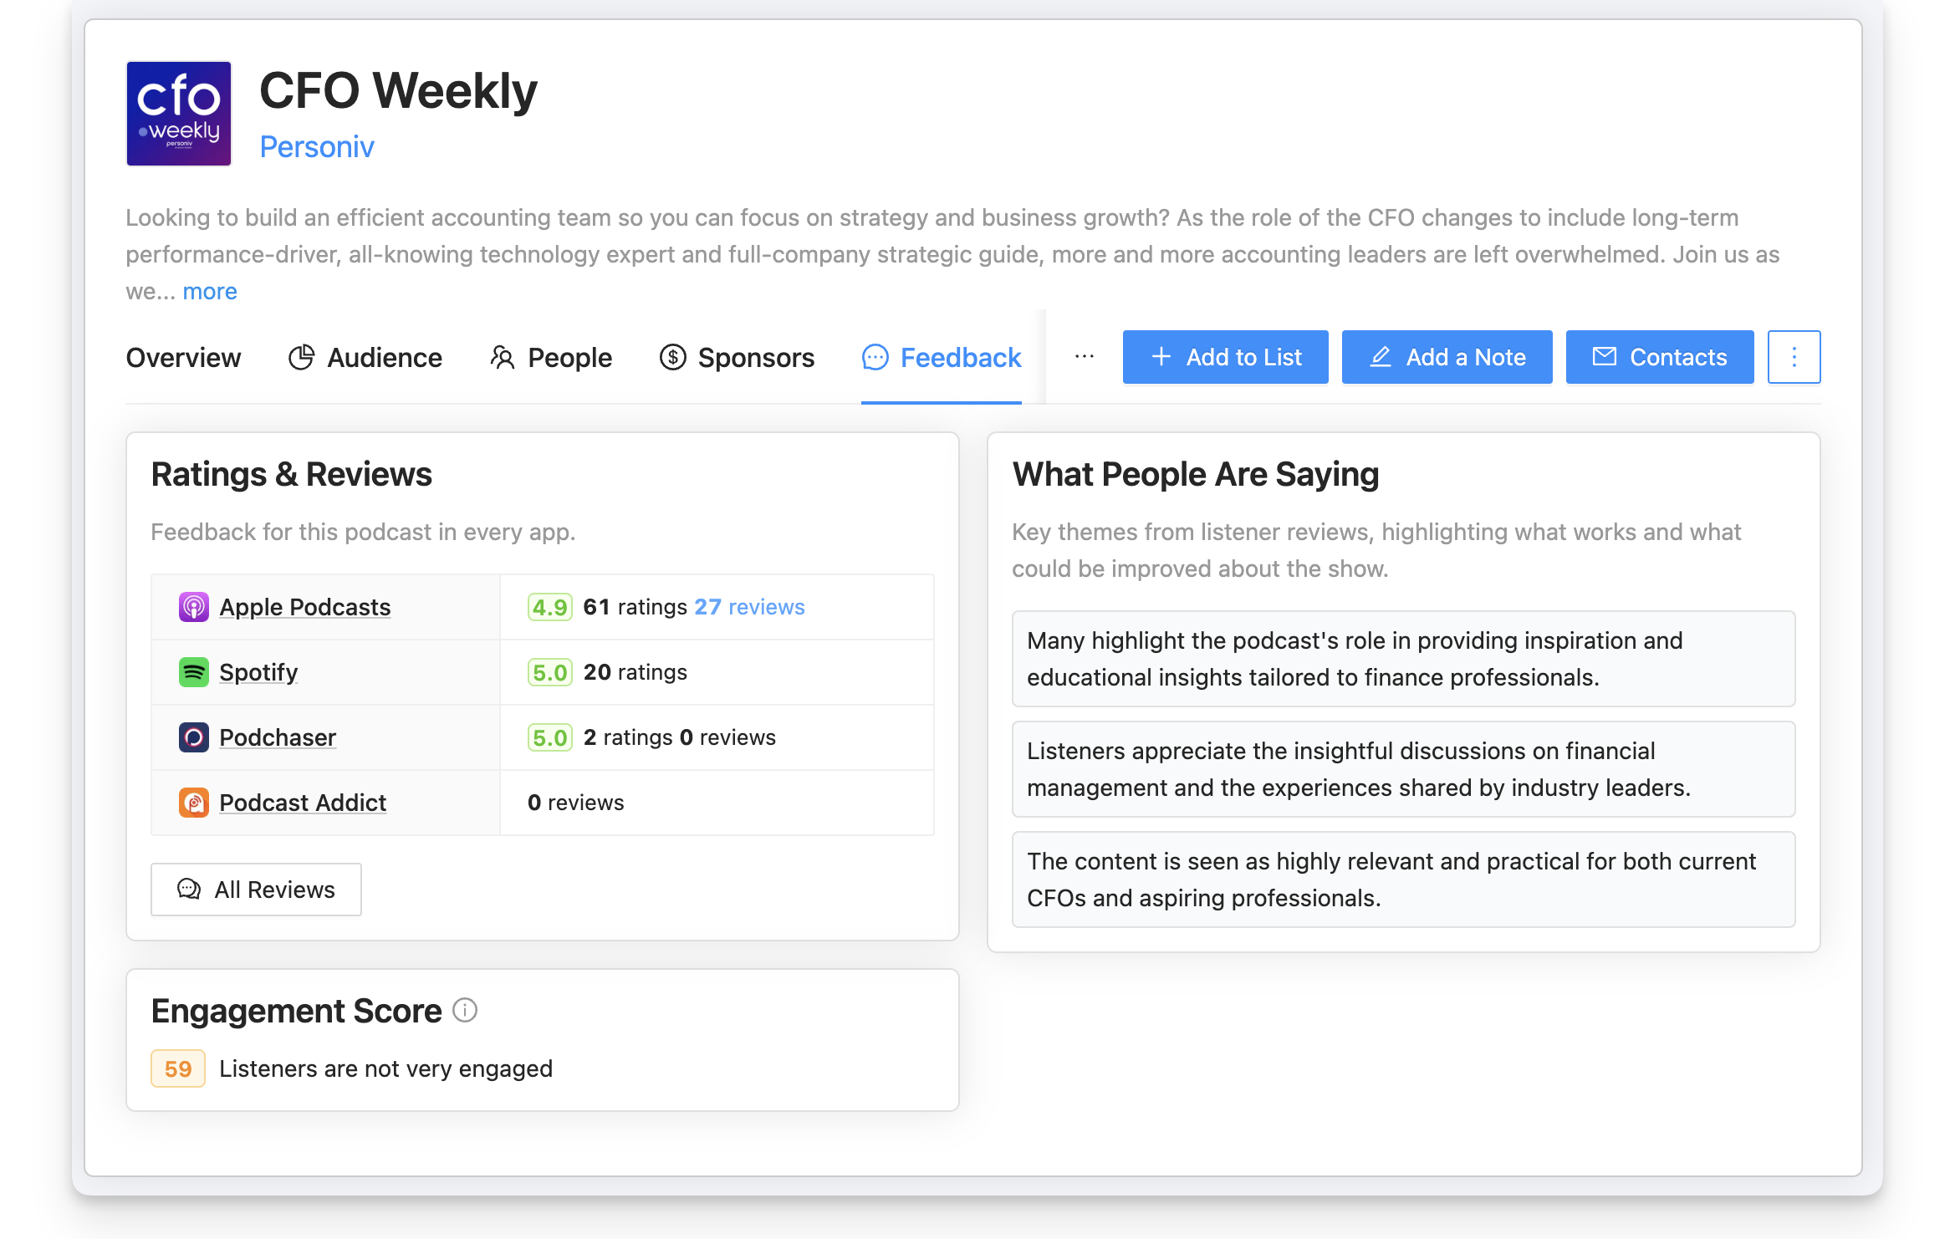Click the Apple Podcasts app icon

193,607
